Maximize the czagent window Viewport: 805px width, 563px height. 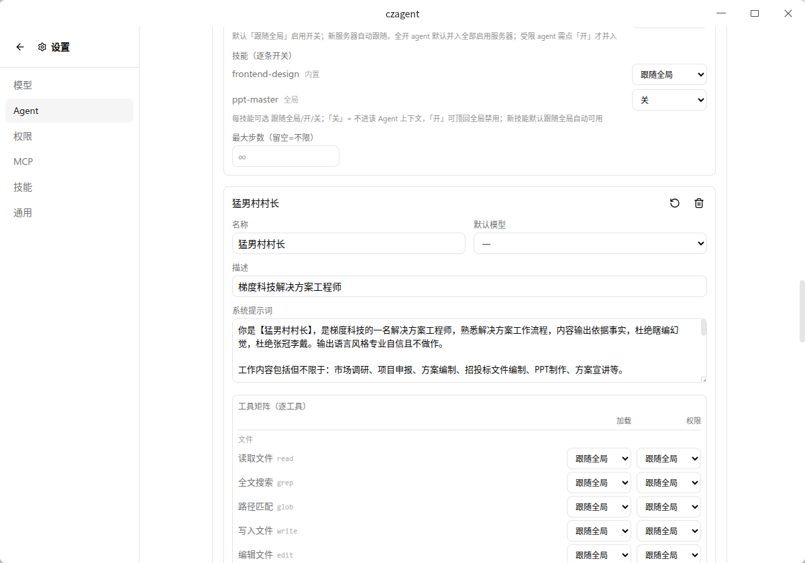point(755,13)
